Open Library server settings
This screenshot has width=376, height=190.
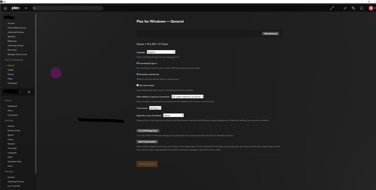pos(10,139)
